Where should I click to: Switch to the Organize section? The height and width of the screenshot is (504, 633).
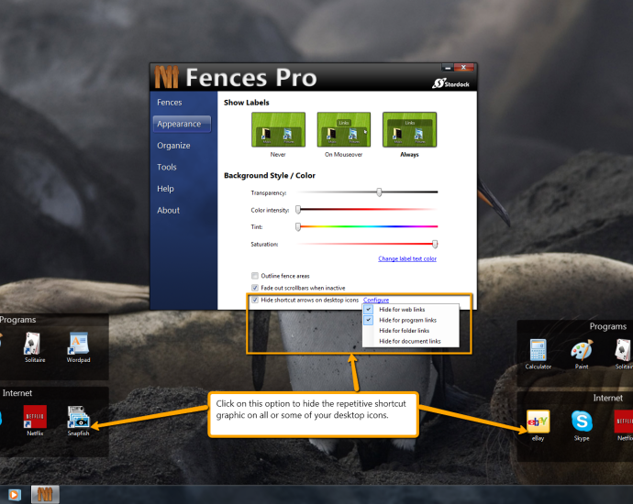[x=173, y=146]
